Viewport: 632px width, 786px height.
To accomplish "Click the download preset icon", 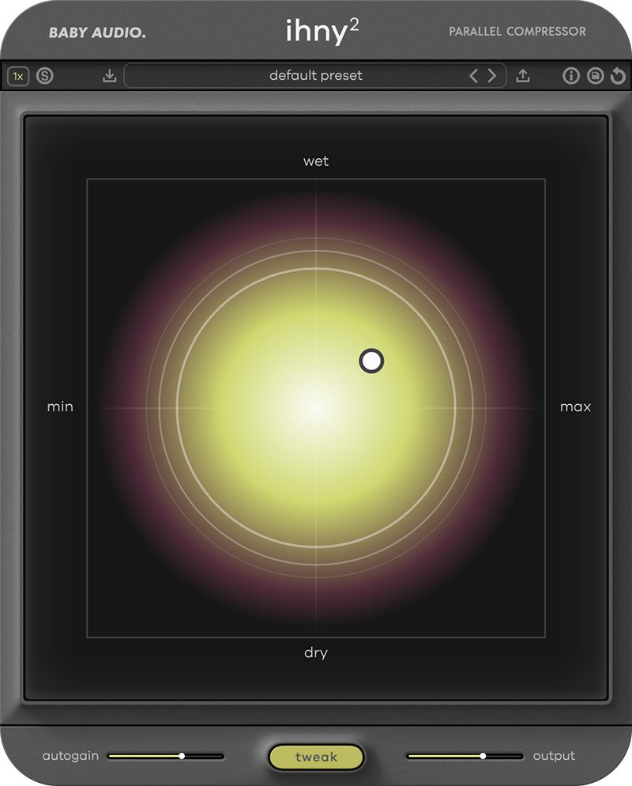I will click(110, 76).
